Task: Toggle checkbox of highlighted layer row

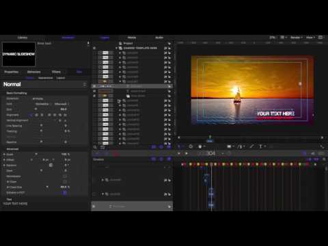Action: click(94, 86)
